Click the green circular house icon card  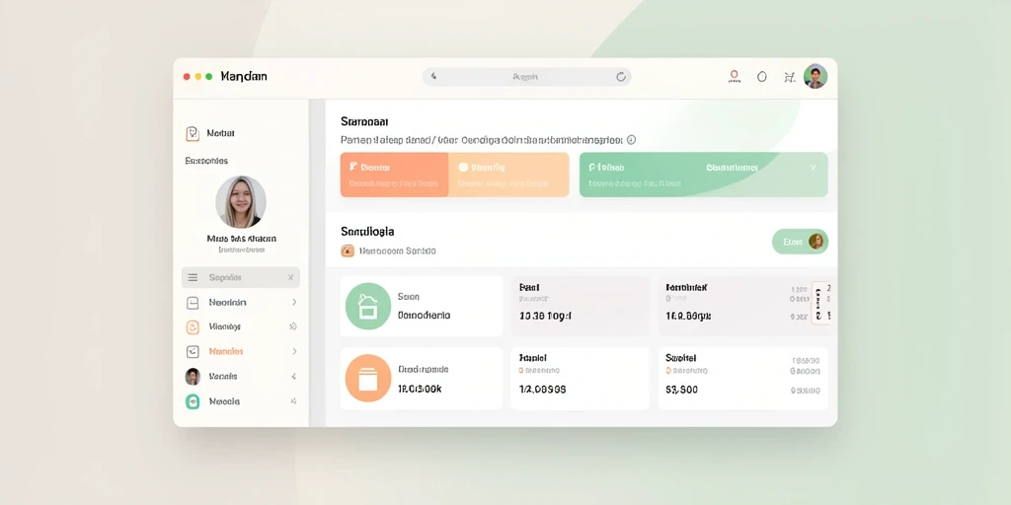[368, 306]
